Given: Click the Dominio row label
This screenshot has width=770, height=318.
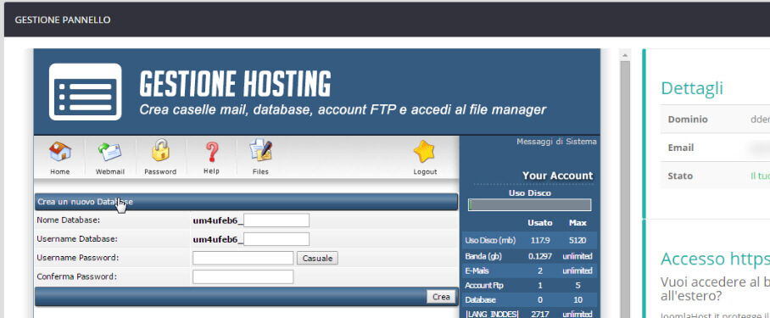Looking at the screenshot, I should point(688,120).
